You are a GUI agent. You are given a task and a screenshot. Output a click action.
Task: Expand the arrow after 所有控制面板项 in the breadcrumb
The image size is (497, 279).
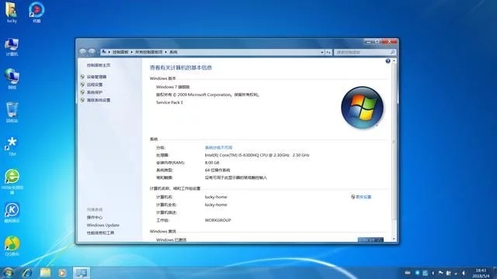coord(165,52)
